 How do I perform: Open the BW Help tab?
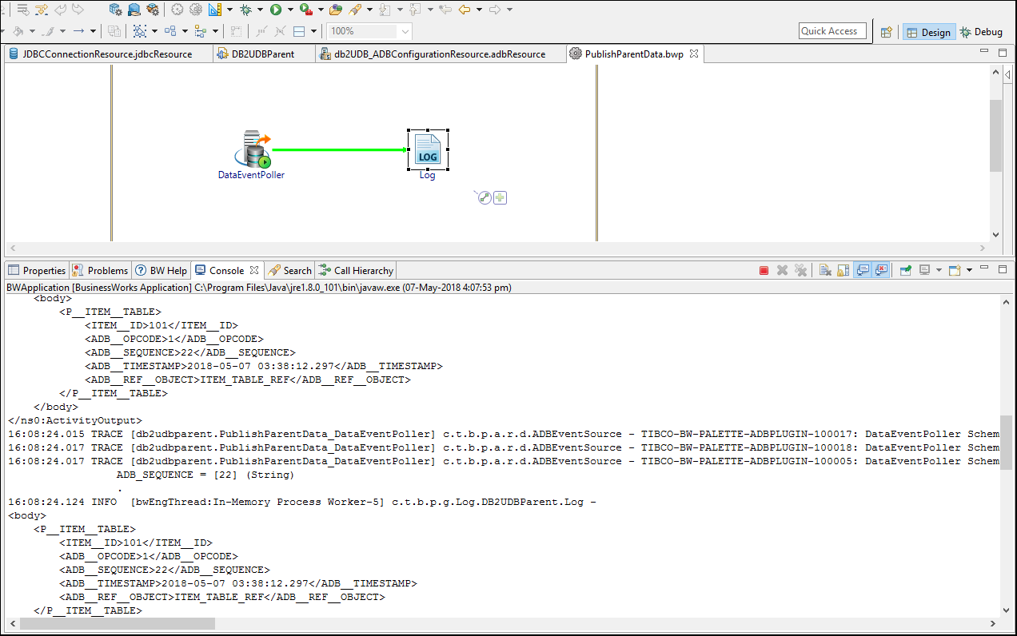click(x=161, y=271)
